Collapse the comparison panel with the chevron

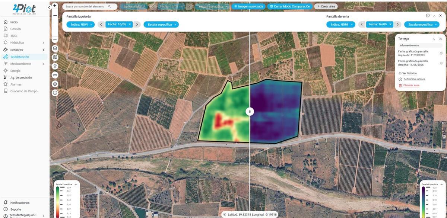coord(434,16)
